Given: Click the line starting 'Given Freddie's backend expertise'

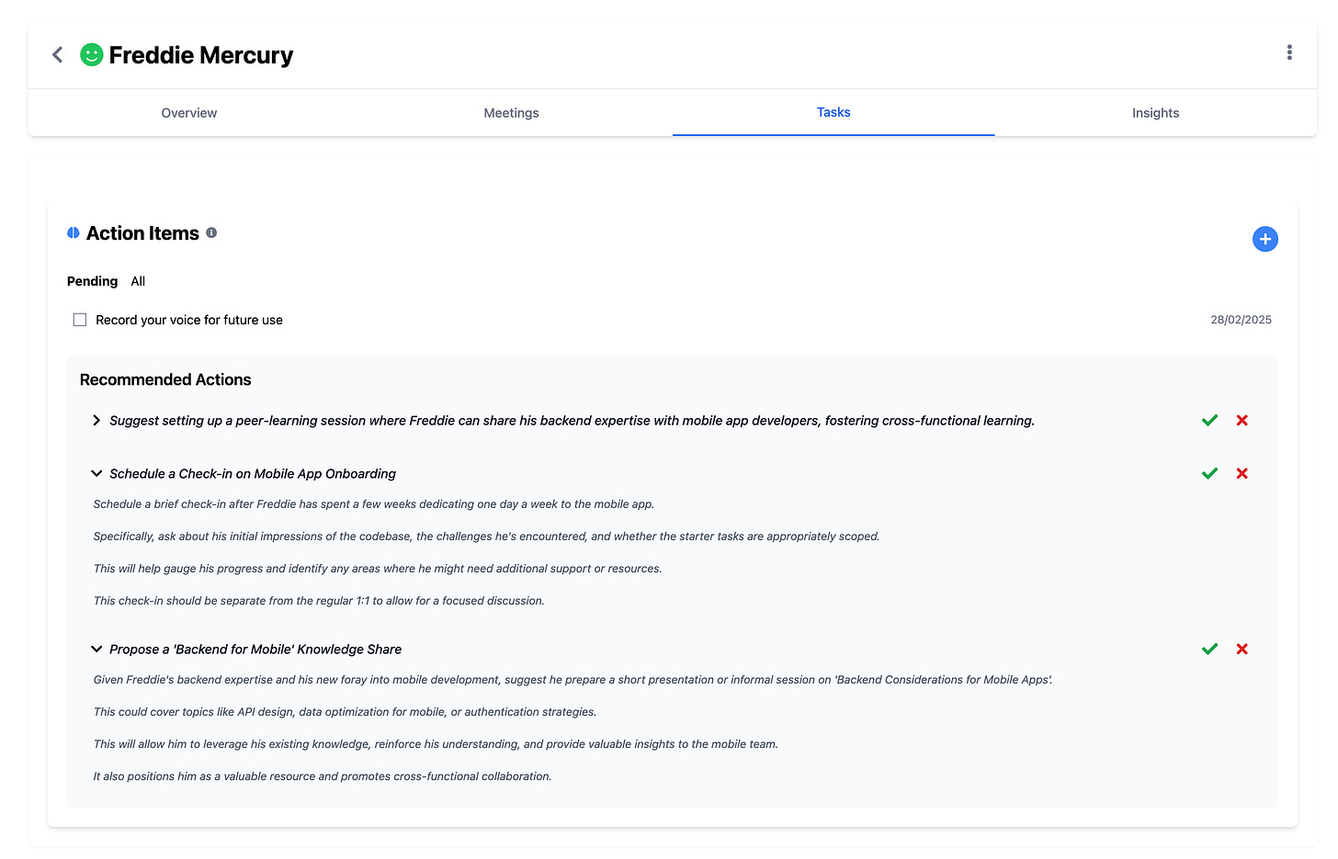Looking at the screenshot, I should (x=573, y=680).
